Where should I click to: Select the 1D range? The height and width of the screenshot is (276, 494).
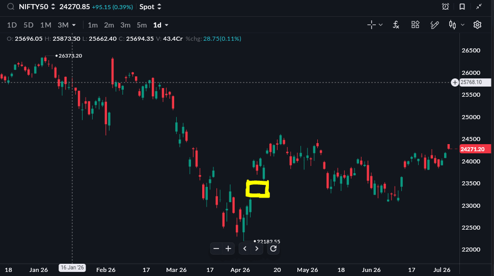pos(12,25)
